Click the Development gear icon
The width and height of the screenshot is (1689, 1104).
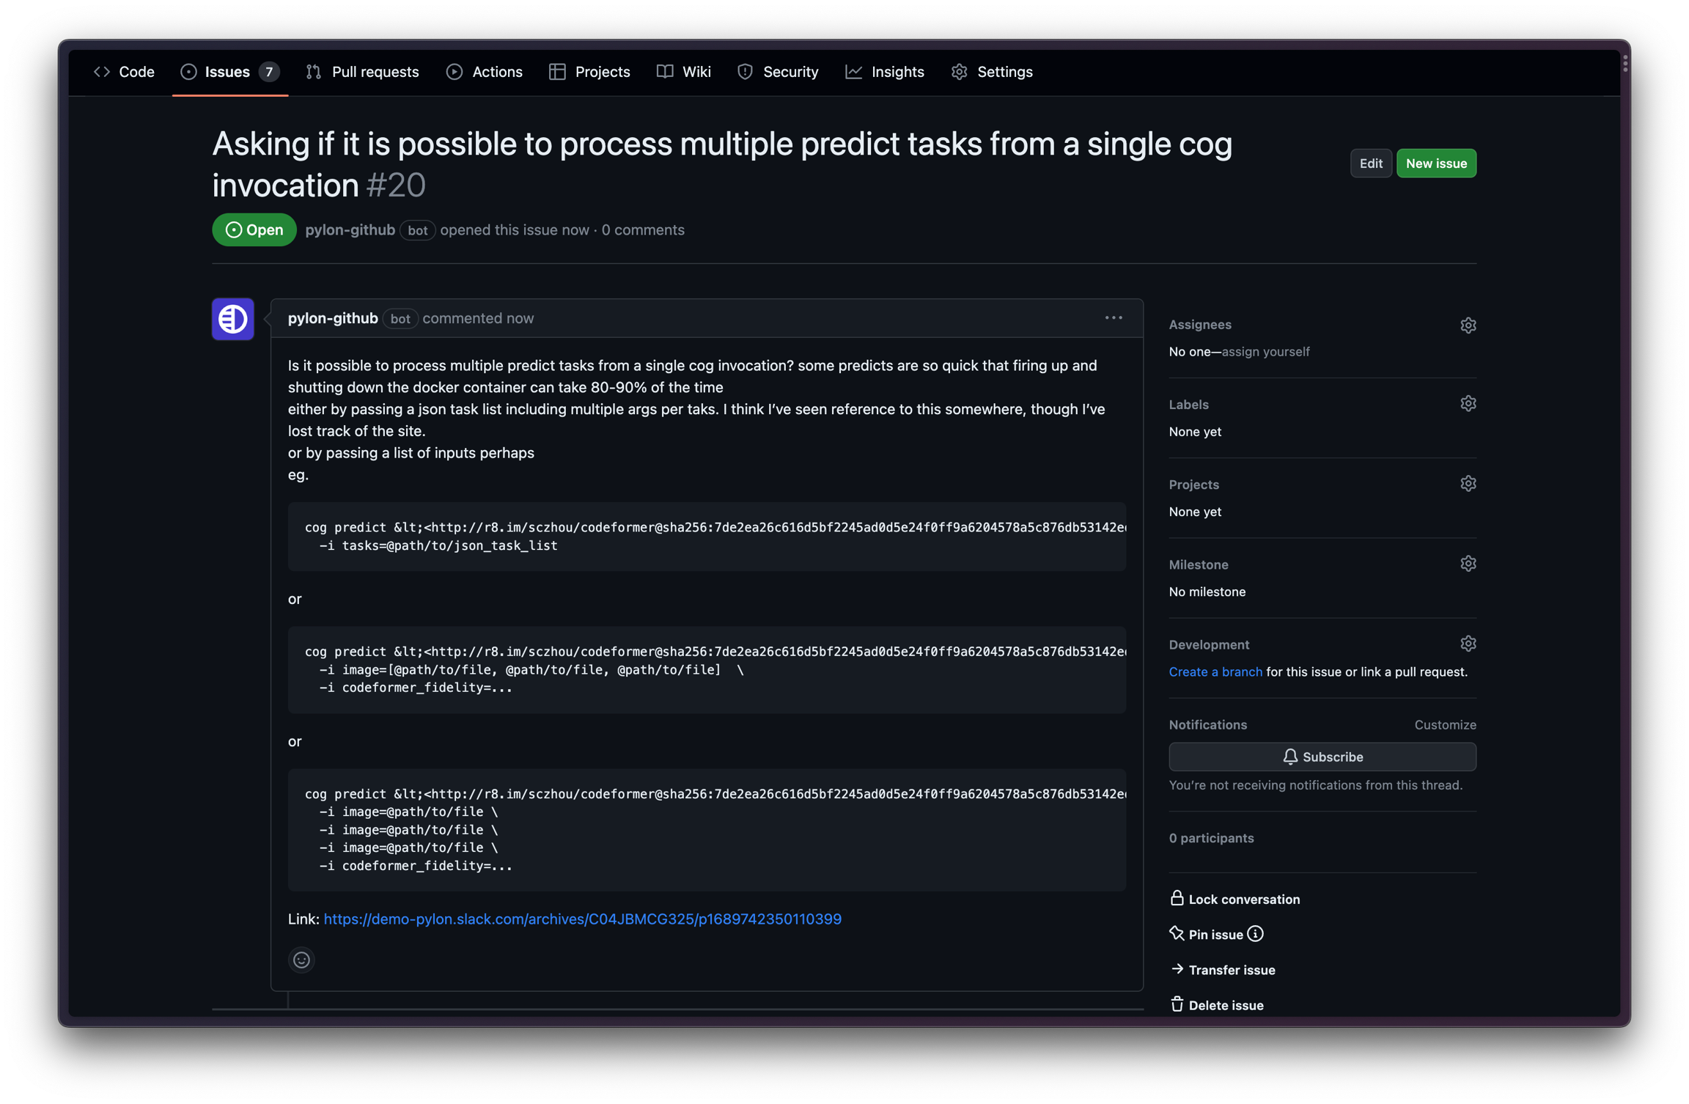[1467, 644]
